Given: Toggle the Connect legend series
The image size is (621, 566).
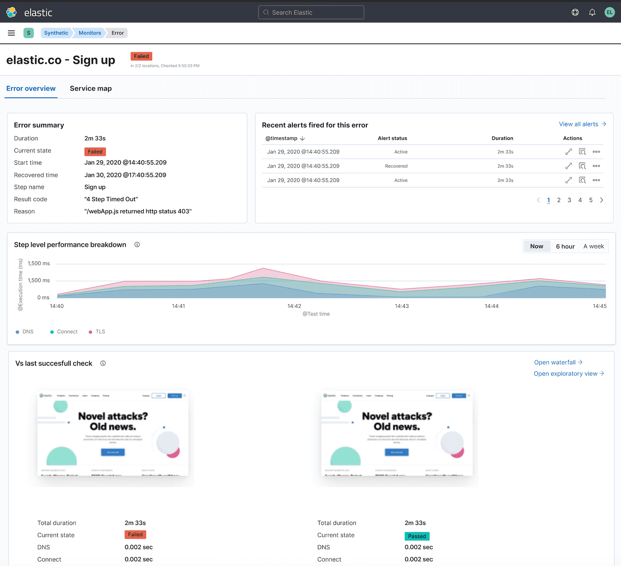Looking at the screenshot, I should [x=64, y=331].
